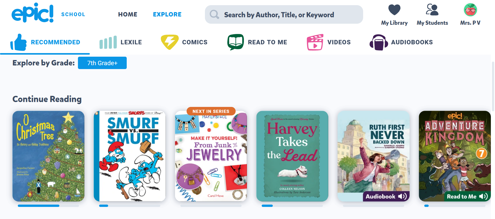The height and width of the screenshot is (219, 495).
Task: Click Read to Me badge on Adventure Kingdom
Action: click(x=467, y=197)
